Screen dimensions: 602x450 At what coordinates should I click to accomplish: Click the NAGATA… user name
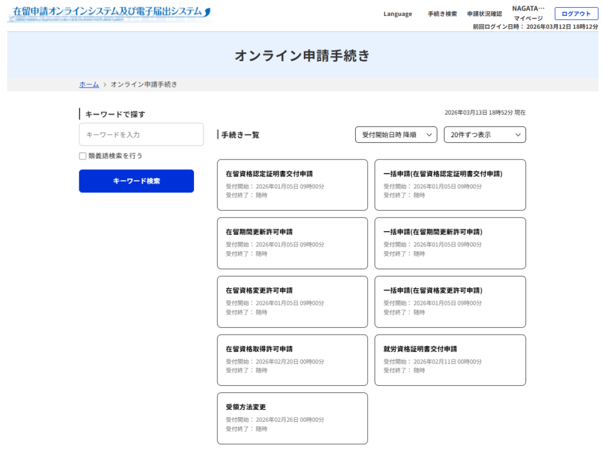(529, 8)
